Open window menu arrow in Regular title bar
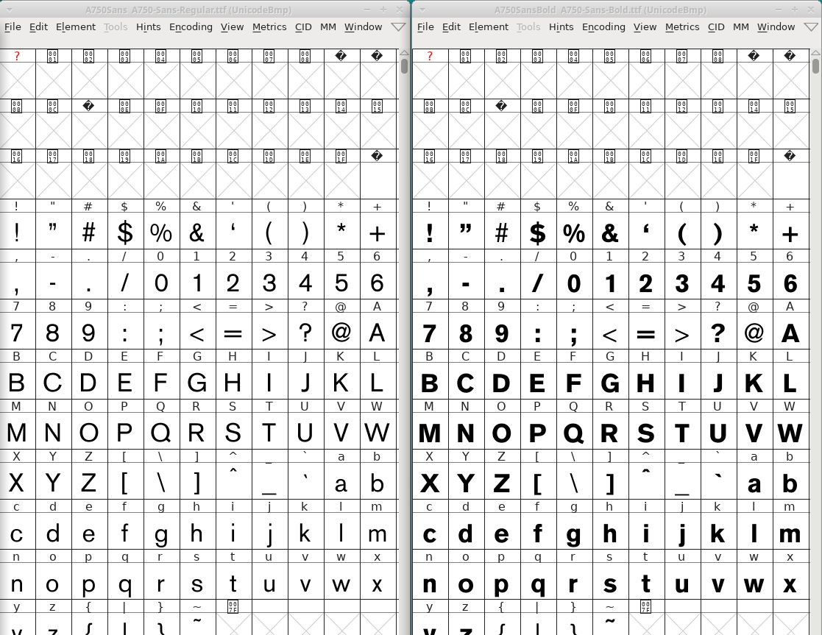 pyautogui.click(x=10, y=10)
